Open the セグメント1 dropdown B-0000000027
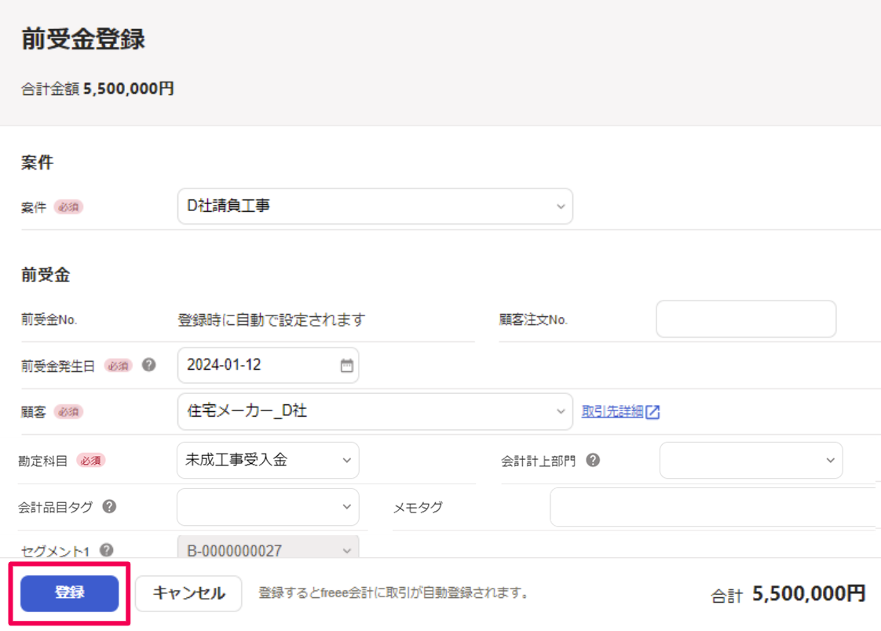 pyautogui.click(x=268, y=547)
